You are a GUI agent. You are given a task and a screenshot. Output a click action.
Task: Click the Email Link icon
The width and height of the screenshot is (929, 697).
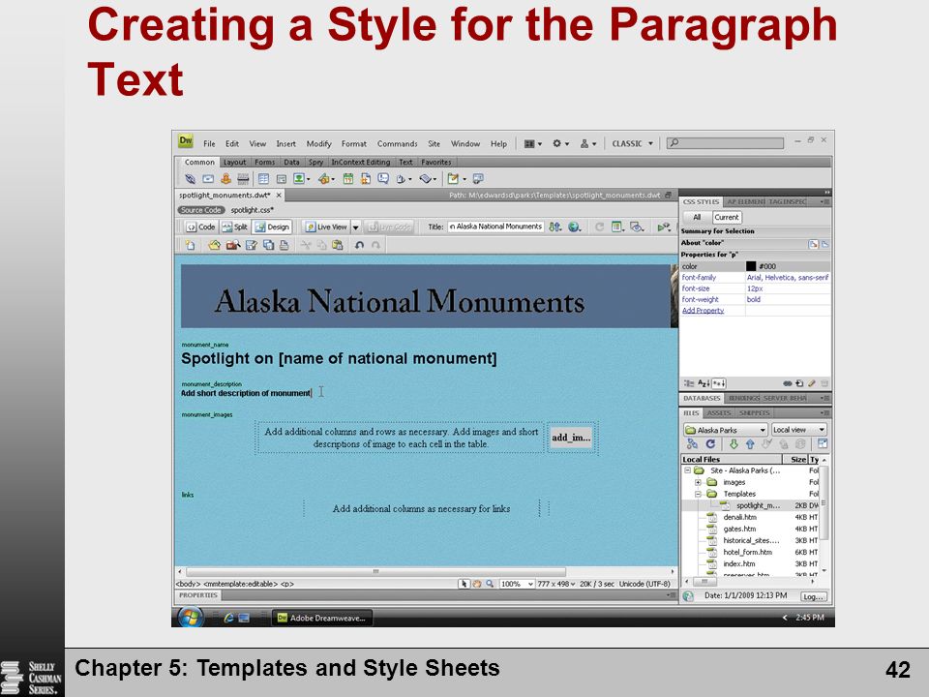click(x=208, y=178)
